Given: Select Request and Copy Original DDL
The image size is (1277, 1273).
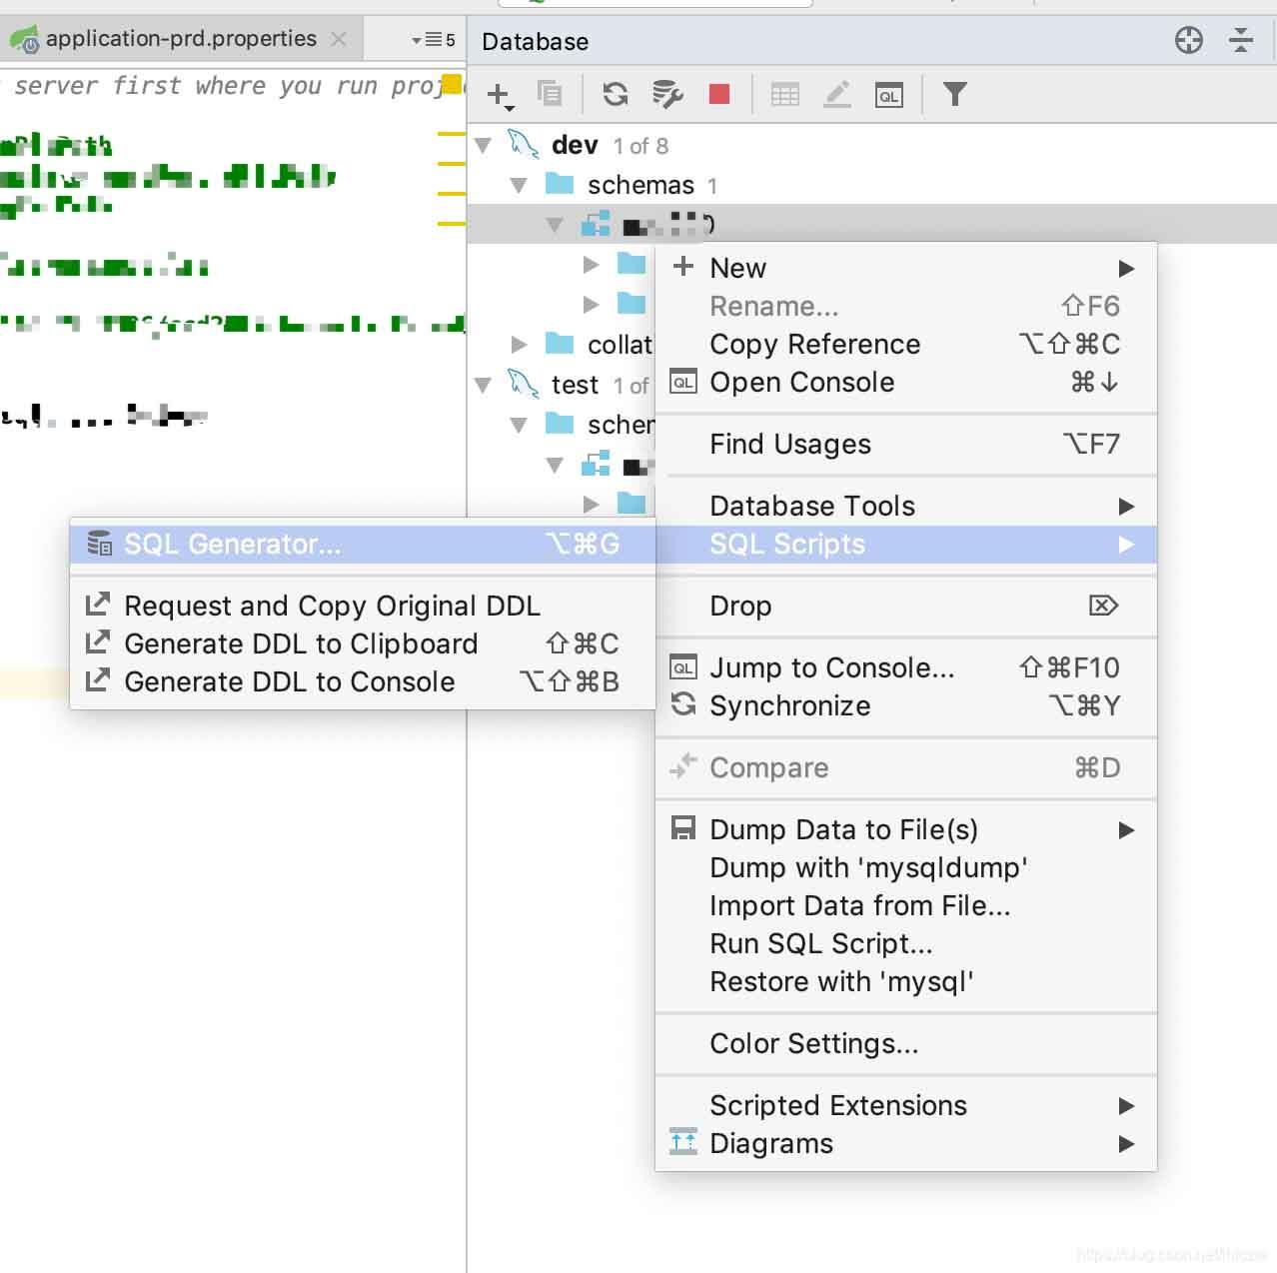Looking at the screenshot, I should [x=332, y=607].
